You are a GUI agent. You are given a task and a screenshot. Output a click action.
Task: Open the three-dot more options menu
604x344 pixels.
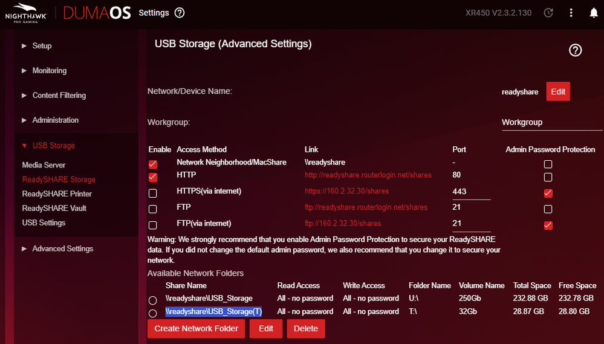(x=571, y=13)
